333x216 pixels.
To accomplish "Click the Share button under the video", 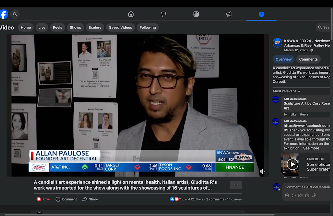I will click(90, 199).
